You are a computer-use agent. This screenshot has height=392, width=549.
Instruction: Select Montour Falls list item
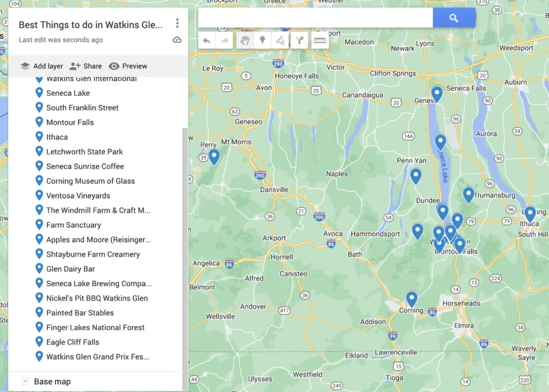tap(70, 123)
